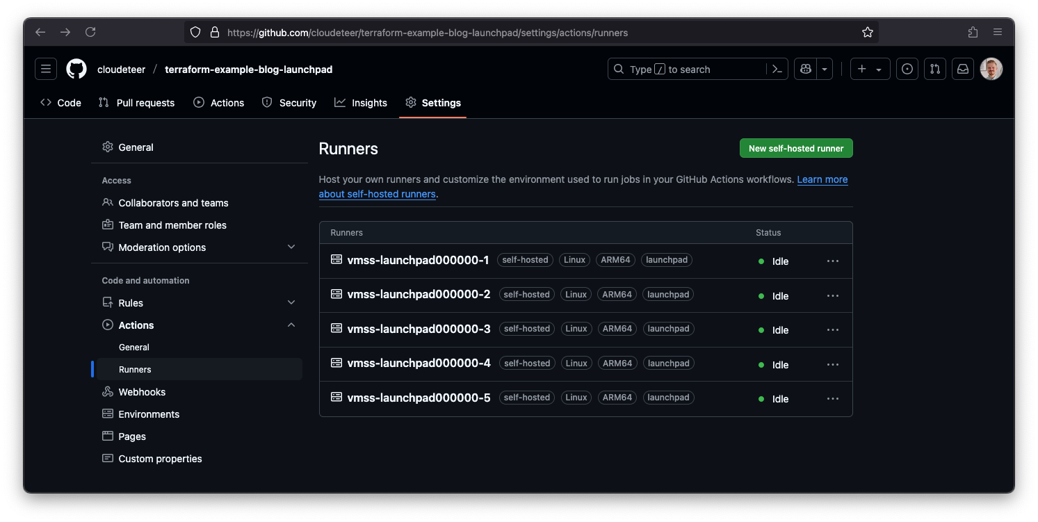Viewport: 1038px width, 522px height.
Task: Click the browser forward arrow
Action: pos(65,32)
